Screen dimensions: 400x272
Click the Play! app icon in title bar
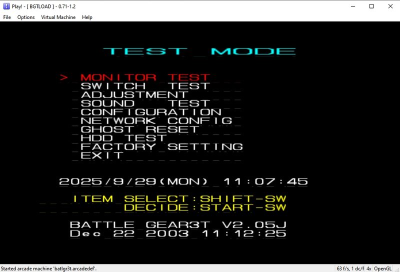point(6,6)
